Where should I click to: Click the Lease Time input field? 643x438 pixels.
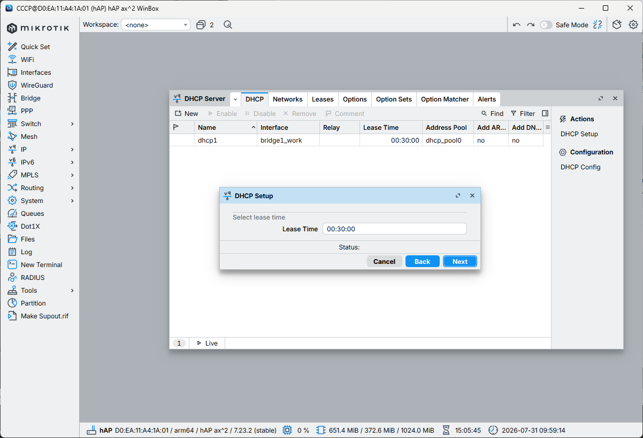pyautogui.click(x=395, y=229)
